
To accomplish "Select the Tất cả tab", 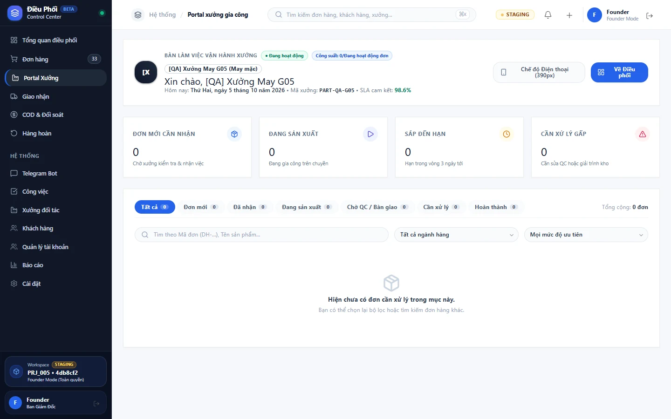I will coord(155,207).
